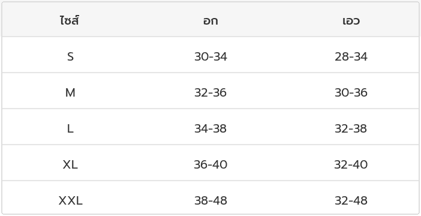Click waist value 32-40
The height and width of the screenshot is (216, 421).
(x=351, y=164)
